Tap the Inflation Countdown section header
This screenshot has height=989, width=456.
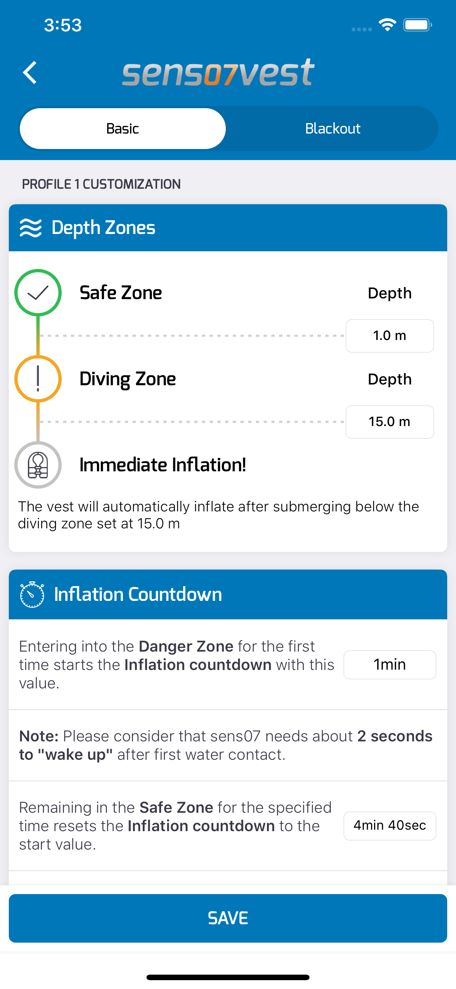point(228,594)
